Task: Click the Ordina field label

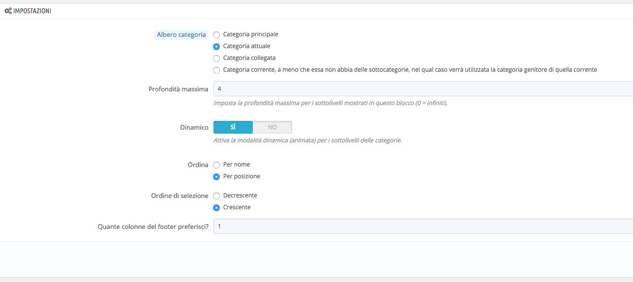Action: click(x=199, y=165)
